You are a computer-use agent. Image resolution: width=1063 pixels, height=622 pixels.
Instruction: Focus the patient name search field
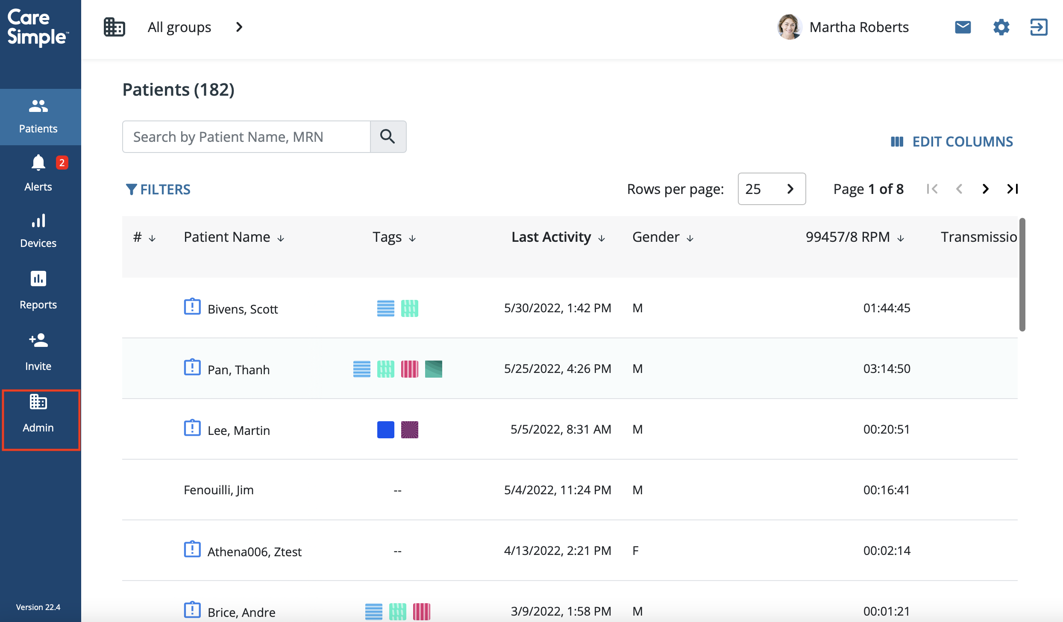[x=246, y=137]
